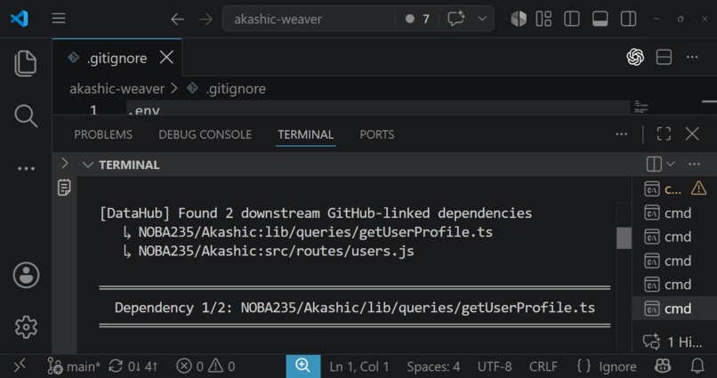Screen dimensions: 717x378
Task: Click the akashic-weaver command center search box
Action: point(309,19)
